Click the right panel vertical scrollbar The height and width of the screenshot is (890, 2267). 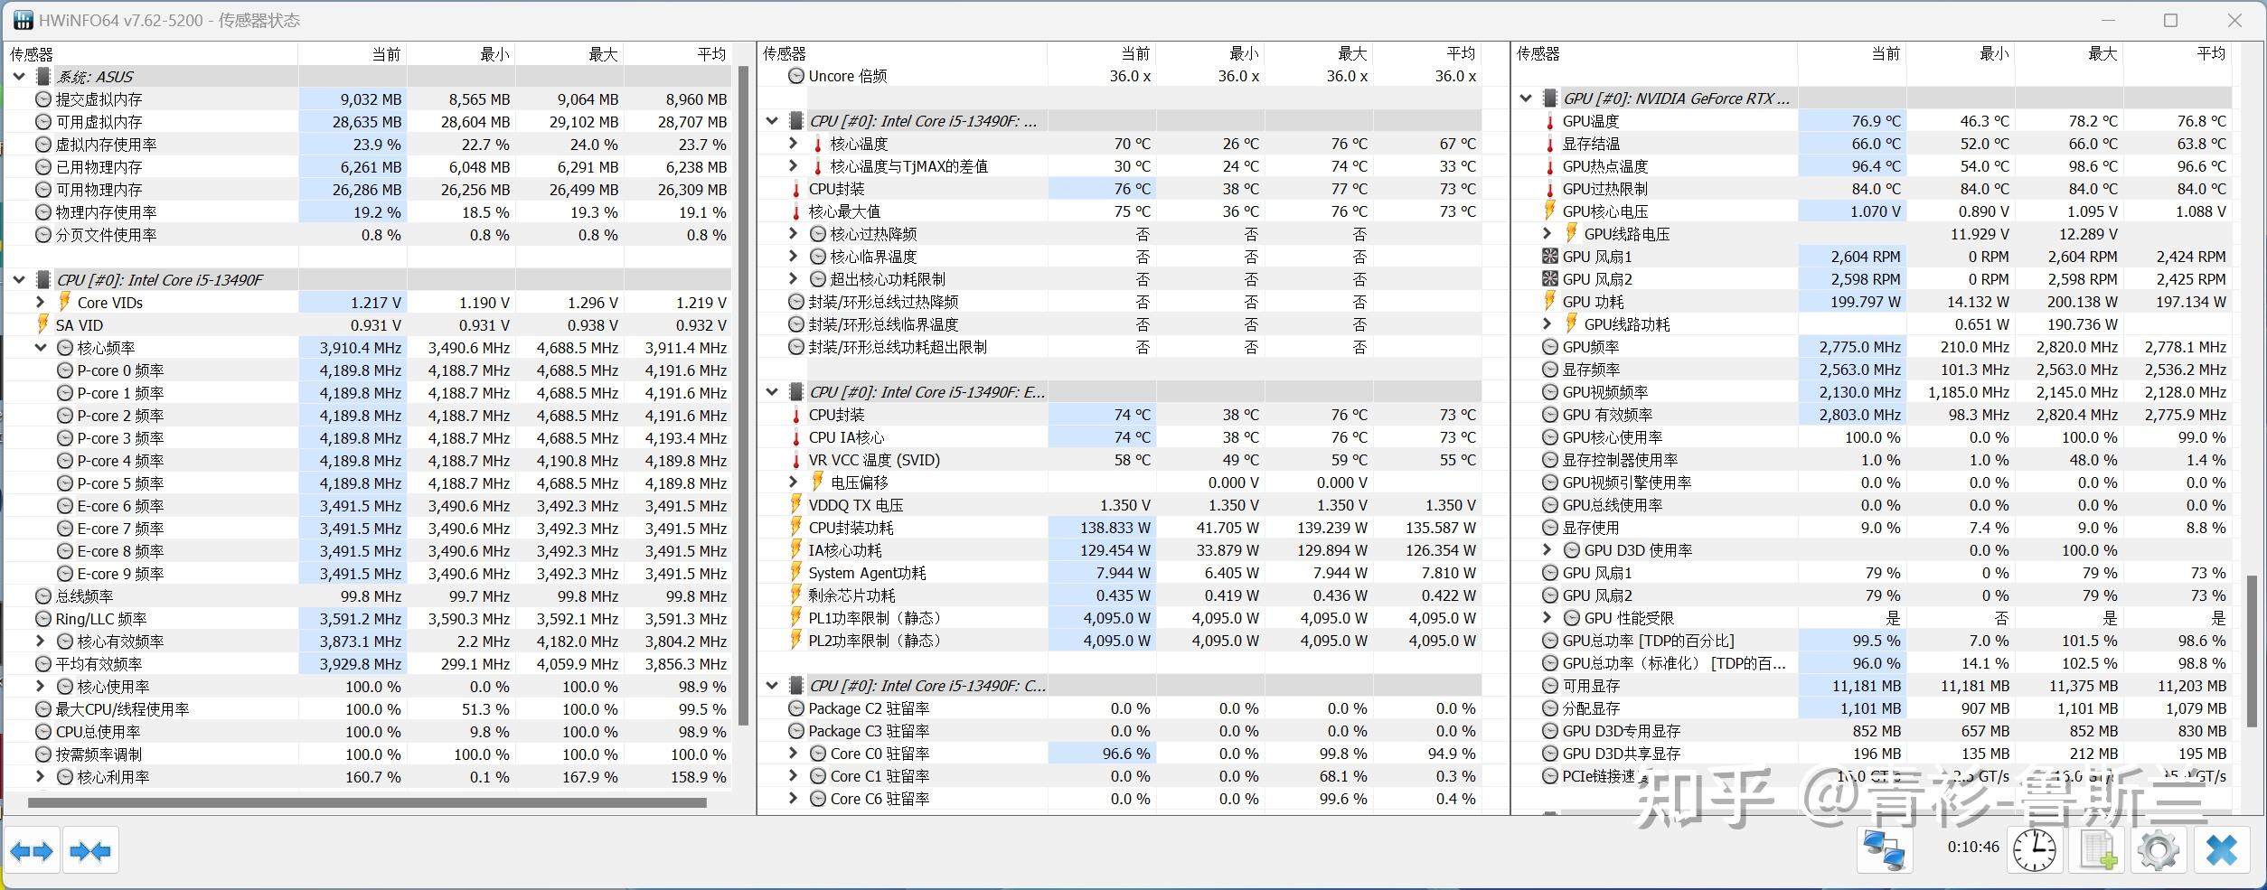[2253, 651]
